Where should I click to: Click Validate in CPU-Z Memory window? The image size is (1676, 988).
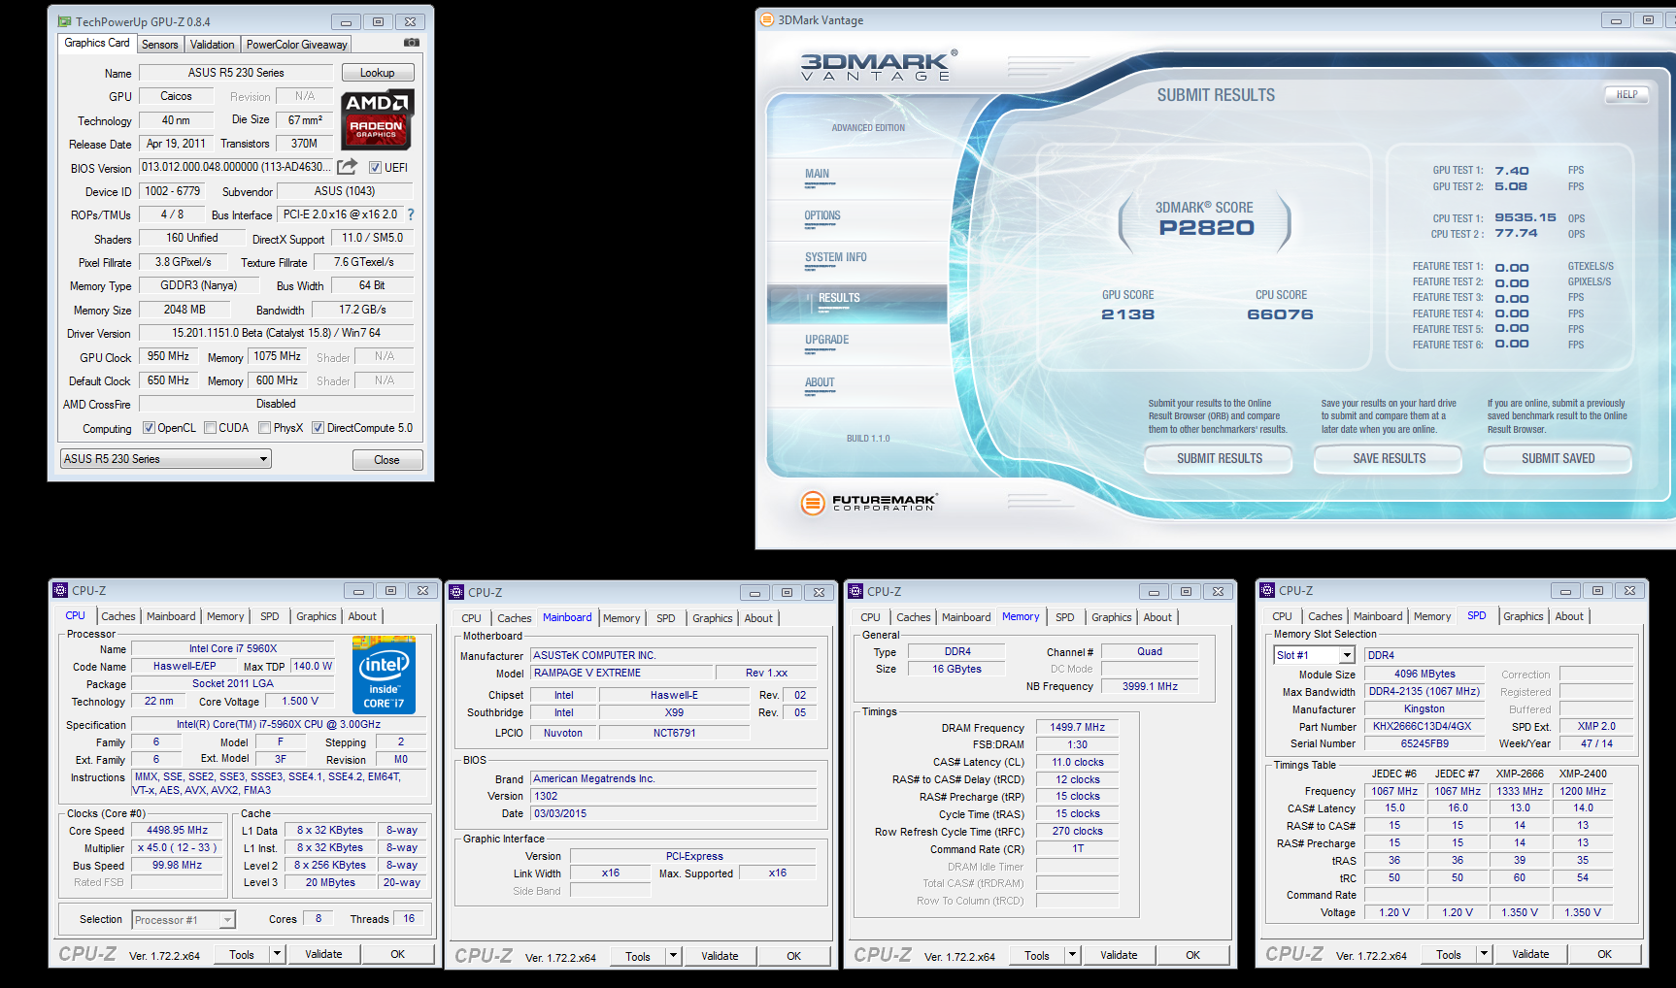coord(1119,955)
